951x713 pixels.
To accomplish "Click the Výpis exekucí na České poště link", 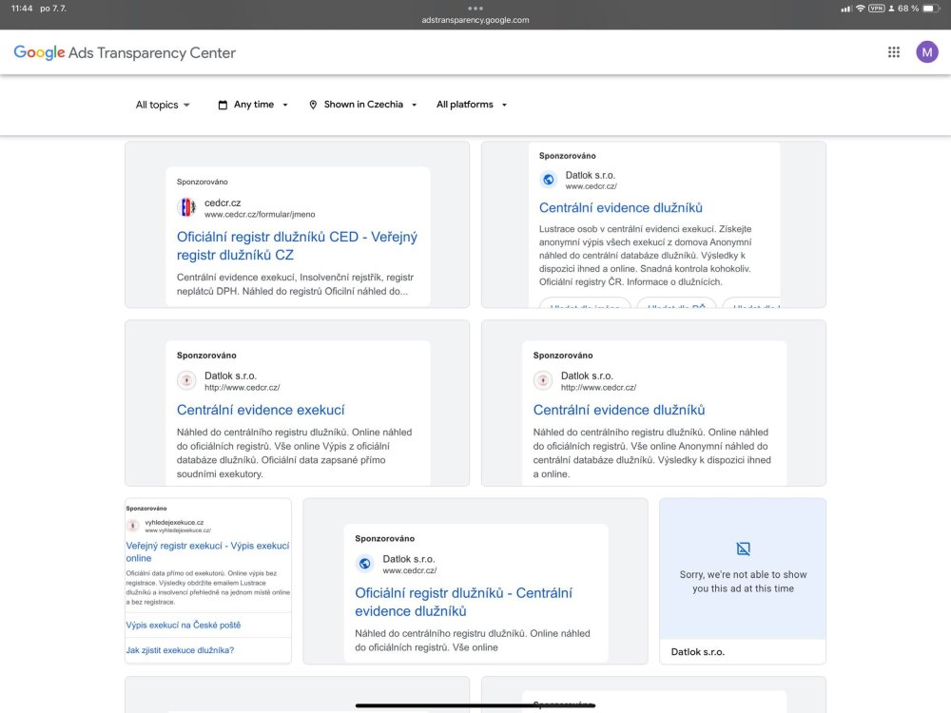I will coord(184,625).
